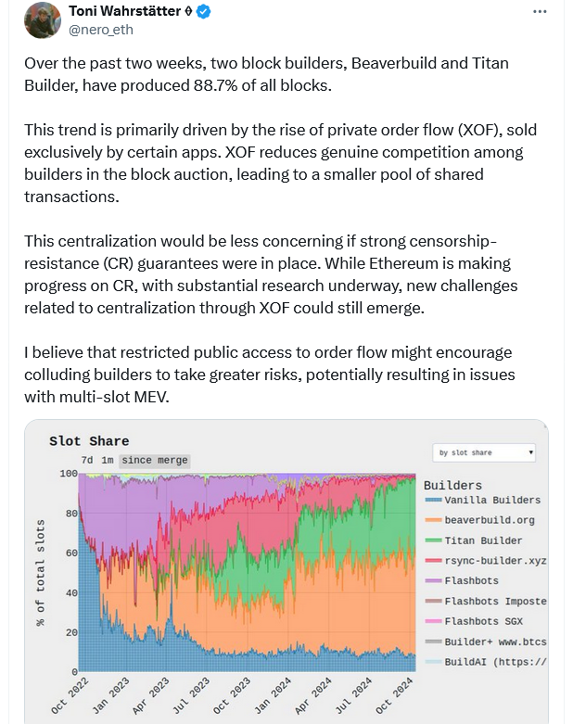Select the 1m time range tab

[108, 461]
